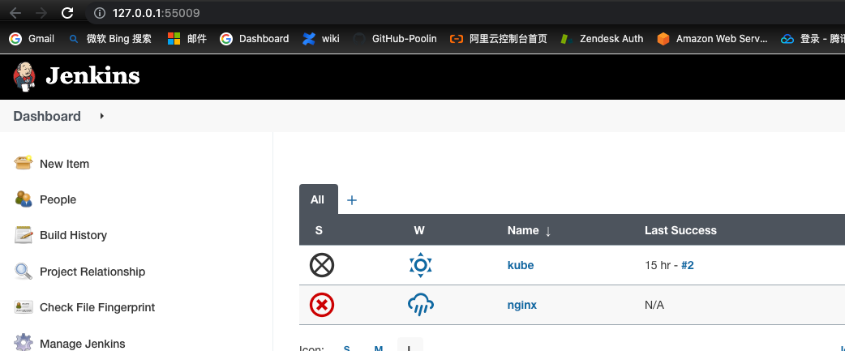Click the Manage Jenkins gear icon
845x351 pixels.
[x=24, y=343]
